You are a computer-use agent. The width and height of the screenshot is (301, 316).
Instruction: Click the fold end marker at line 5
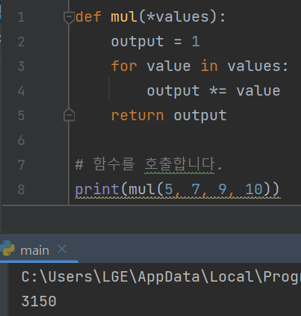coord(69,115)
